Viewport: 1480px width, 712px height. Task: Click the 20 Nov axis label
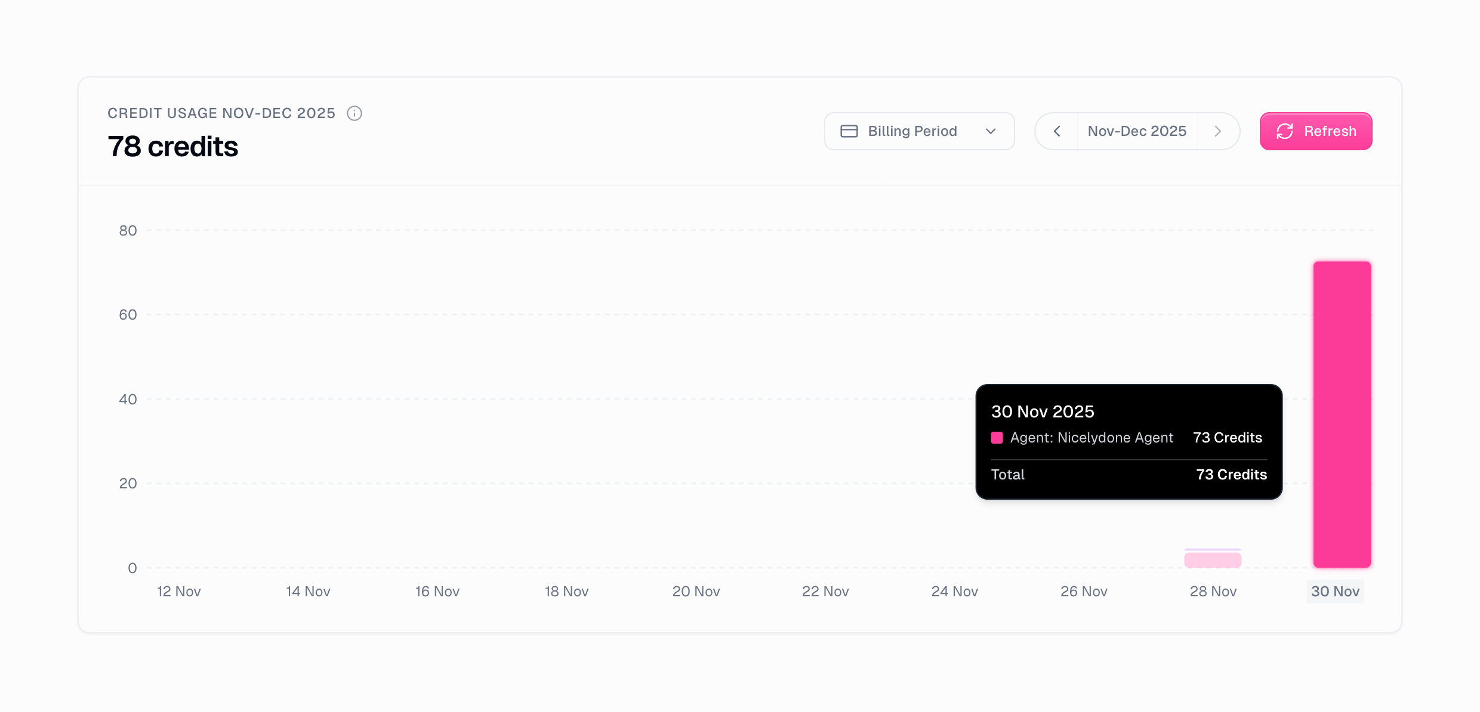click(x=696, y=592)
